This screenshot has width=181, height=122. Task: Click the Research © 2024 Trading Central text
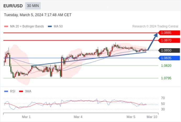[155, 26]
